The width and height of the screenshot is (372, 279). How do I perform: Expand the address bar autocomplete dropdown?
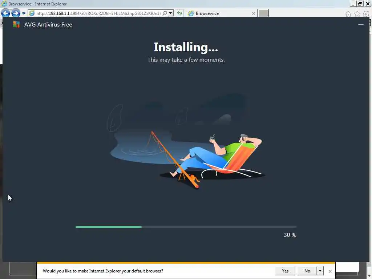[171, 13]
